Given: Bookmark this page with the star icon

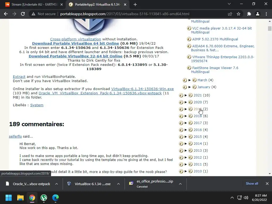Looking at the screenshot, I should [x=239, y=14].
